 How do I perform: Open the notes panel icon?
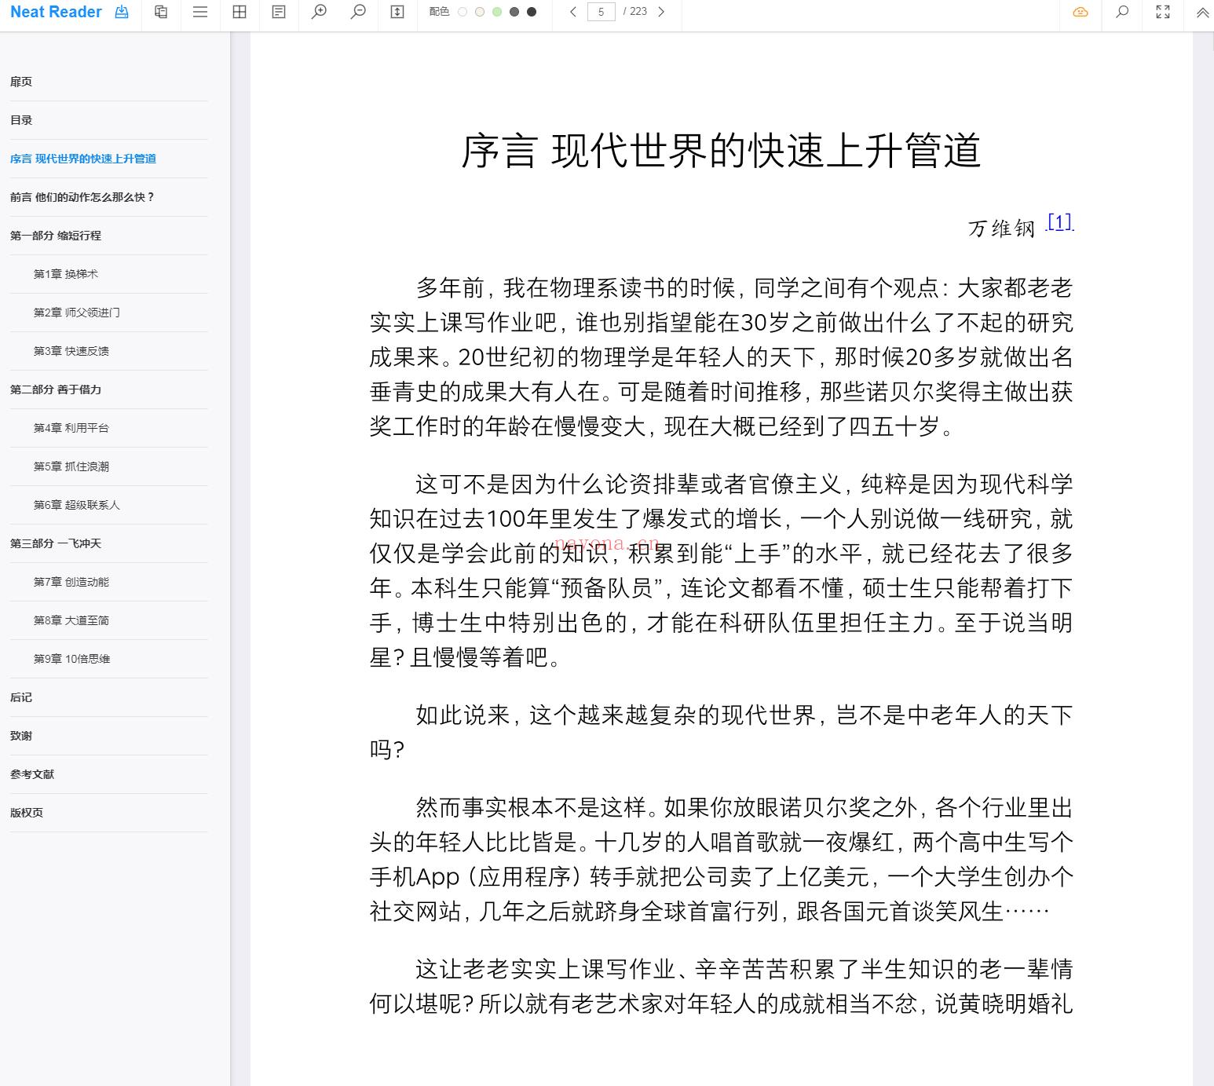pos(279,12)
